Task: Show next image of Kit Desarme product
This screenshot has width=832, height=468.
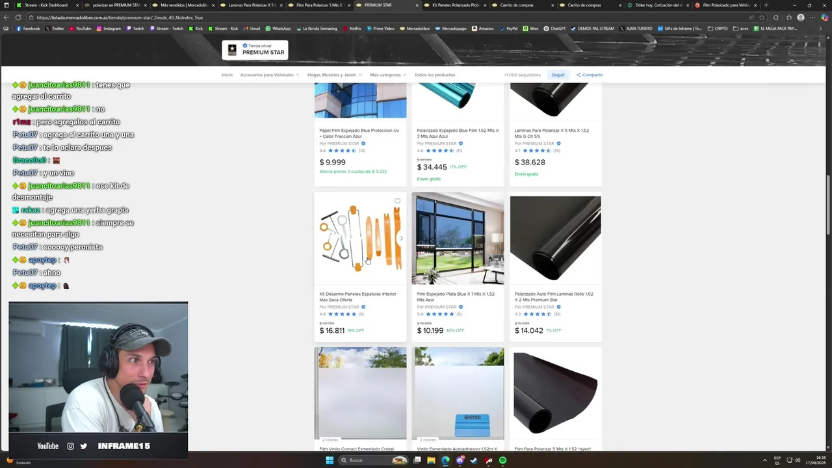Action: 401,238
